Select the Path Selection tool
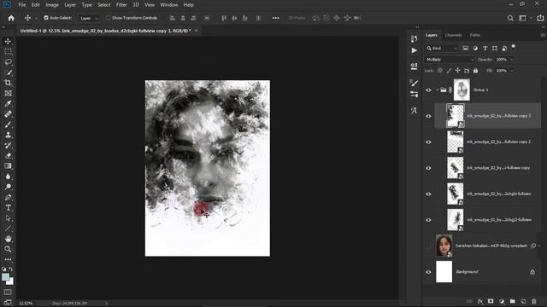The image size is (547, 307). 8,218
